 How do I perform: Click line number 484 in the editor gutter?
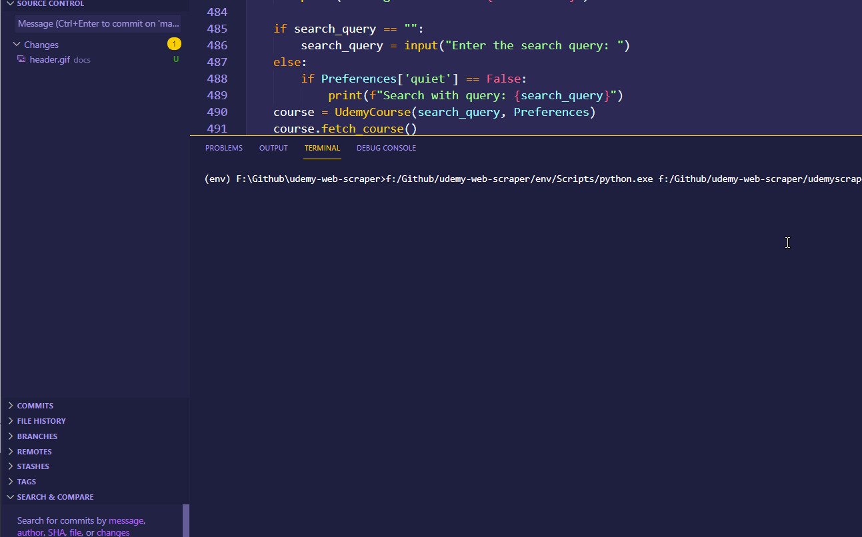(217, 12)
